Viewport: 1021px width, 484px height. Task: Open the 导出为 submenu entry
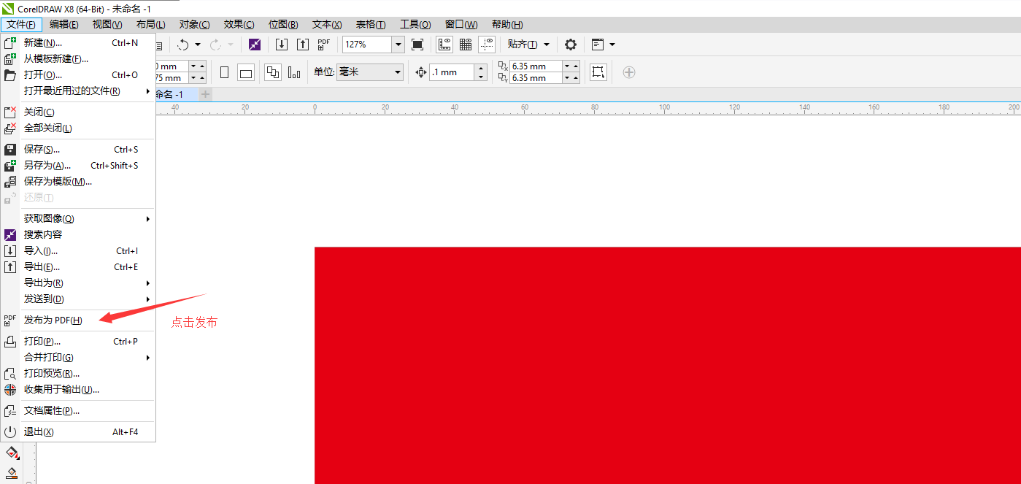[44, 283]
